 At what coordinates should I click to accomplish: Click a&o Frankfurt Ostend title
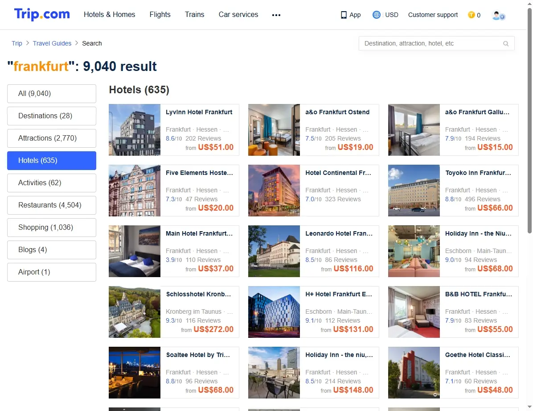click(337, 112)
